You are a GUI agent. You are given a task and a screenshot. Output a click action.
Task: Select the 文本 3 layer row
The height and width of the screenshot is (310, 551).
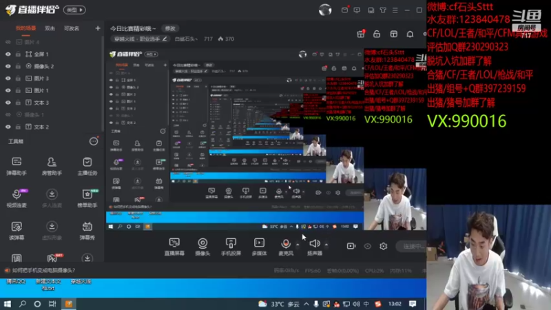pyautogui.click(x=52, y=103)
